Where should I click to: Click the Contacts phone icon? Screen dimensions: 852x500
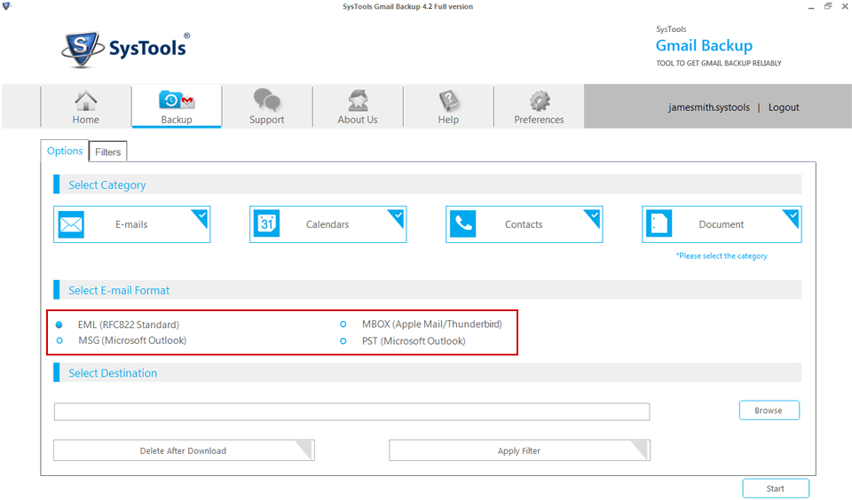[x=463, y=223]
